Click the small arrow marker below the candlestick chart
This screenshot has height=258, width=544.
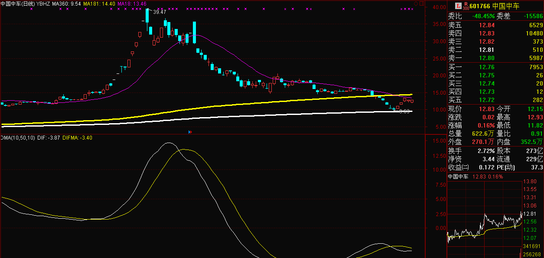point(189,131)
